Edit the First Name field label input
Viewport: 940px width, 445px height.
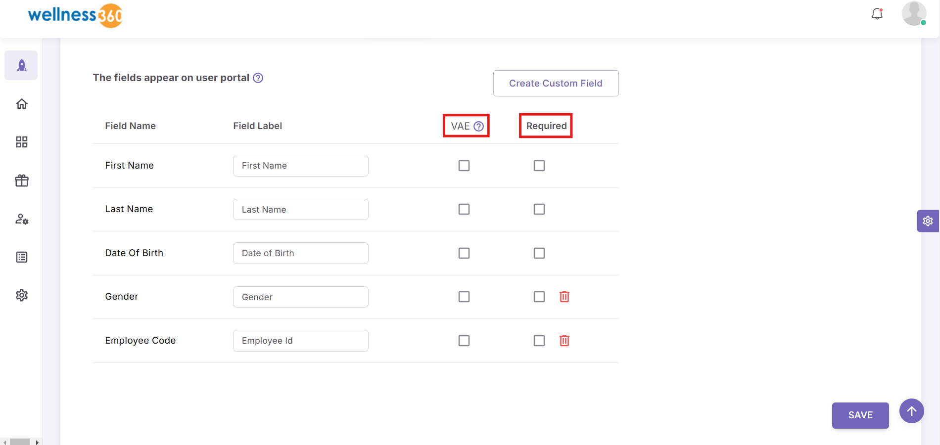(x=301, y=166)
